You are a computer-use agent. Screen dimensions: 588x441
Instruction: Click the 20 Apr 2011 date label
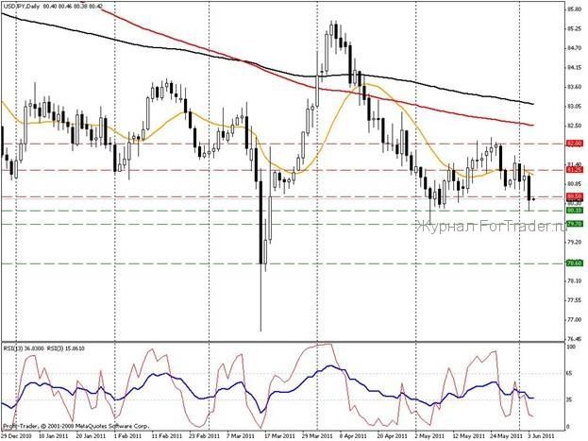393,436
